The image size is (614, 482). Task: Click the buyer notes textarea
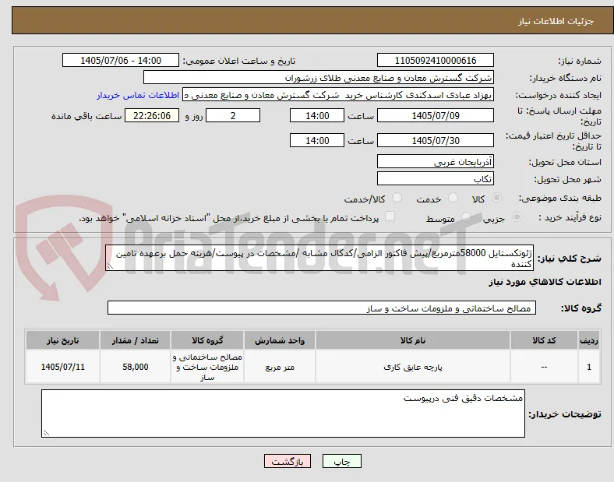click(x=283, y=413)
